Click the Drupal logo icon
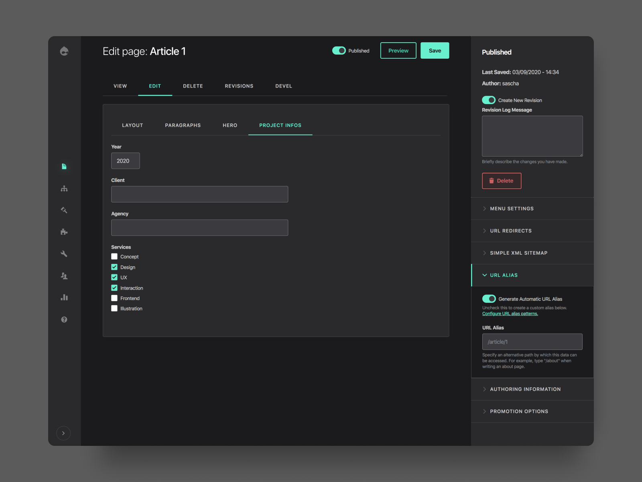 point(64,51)
